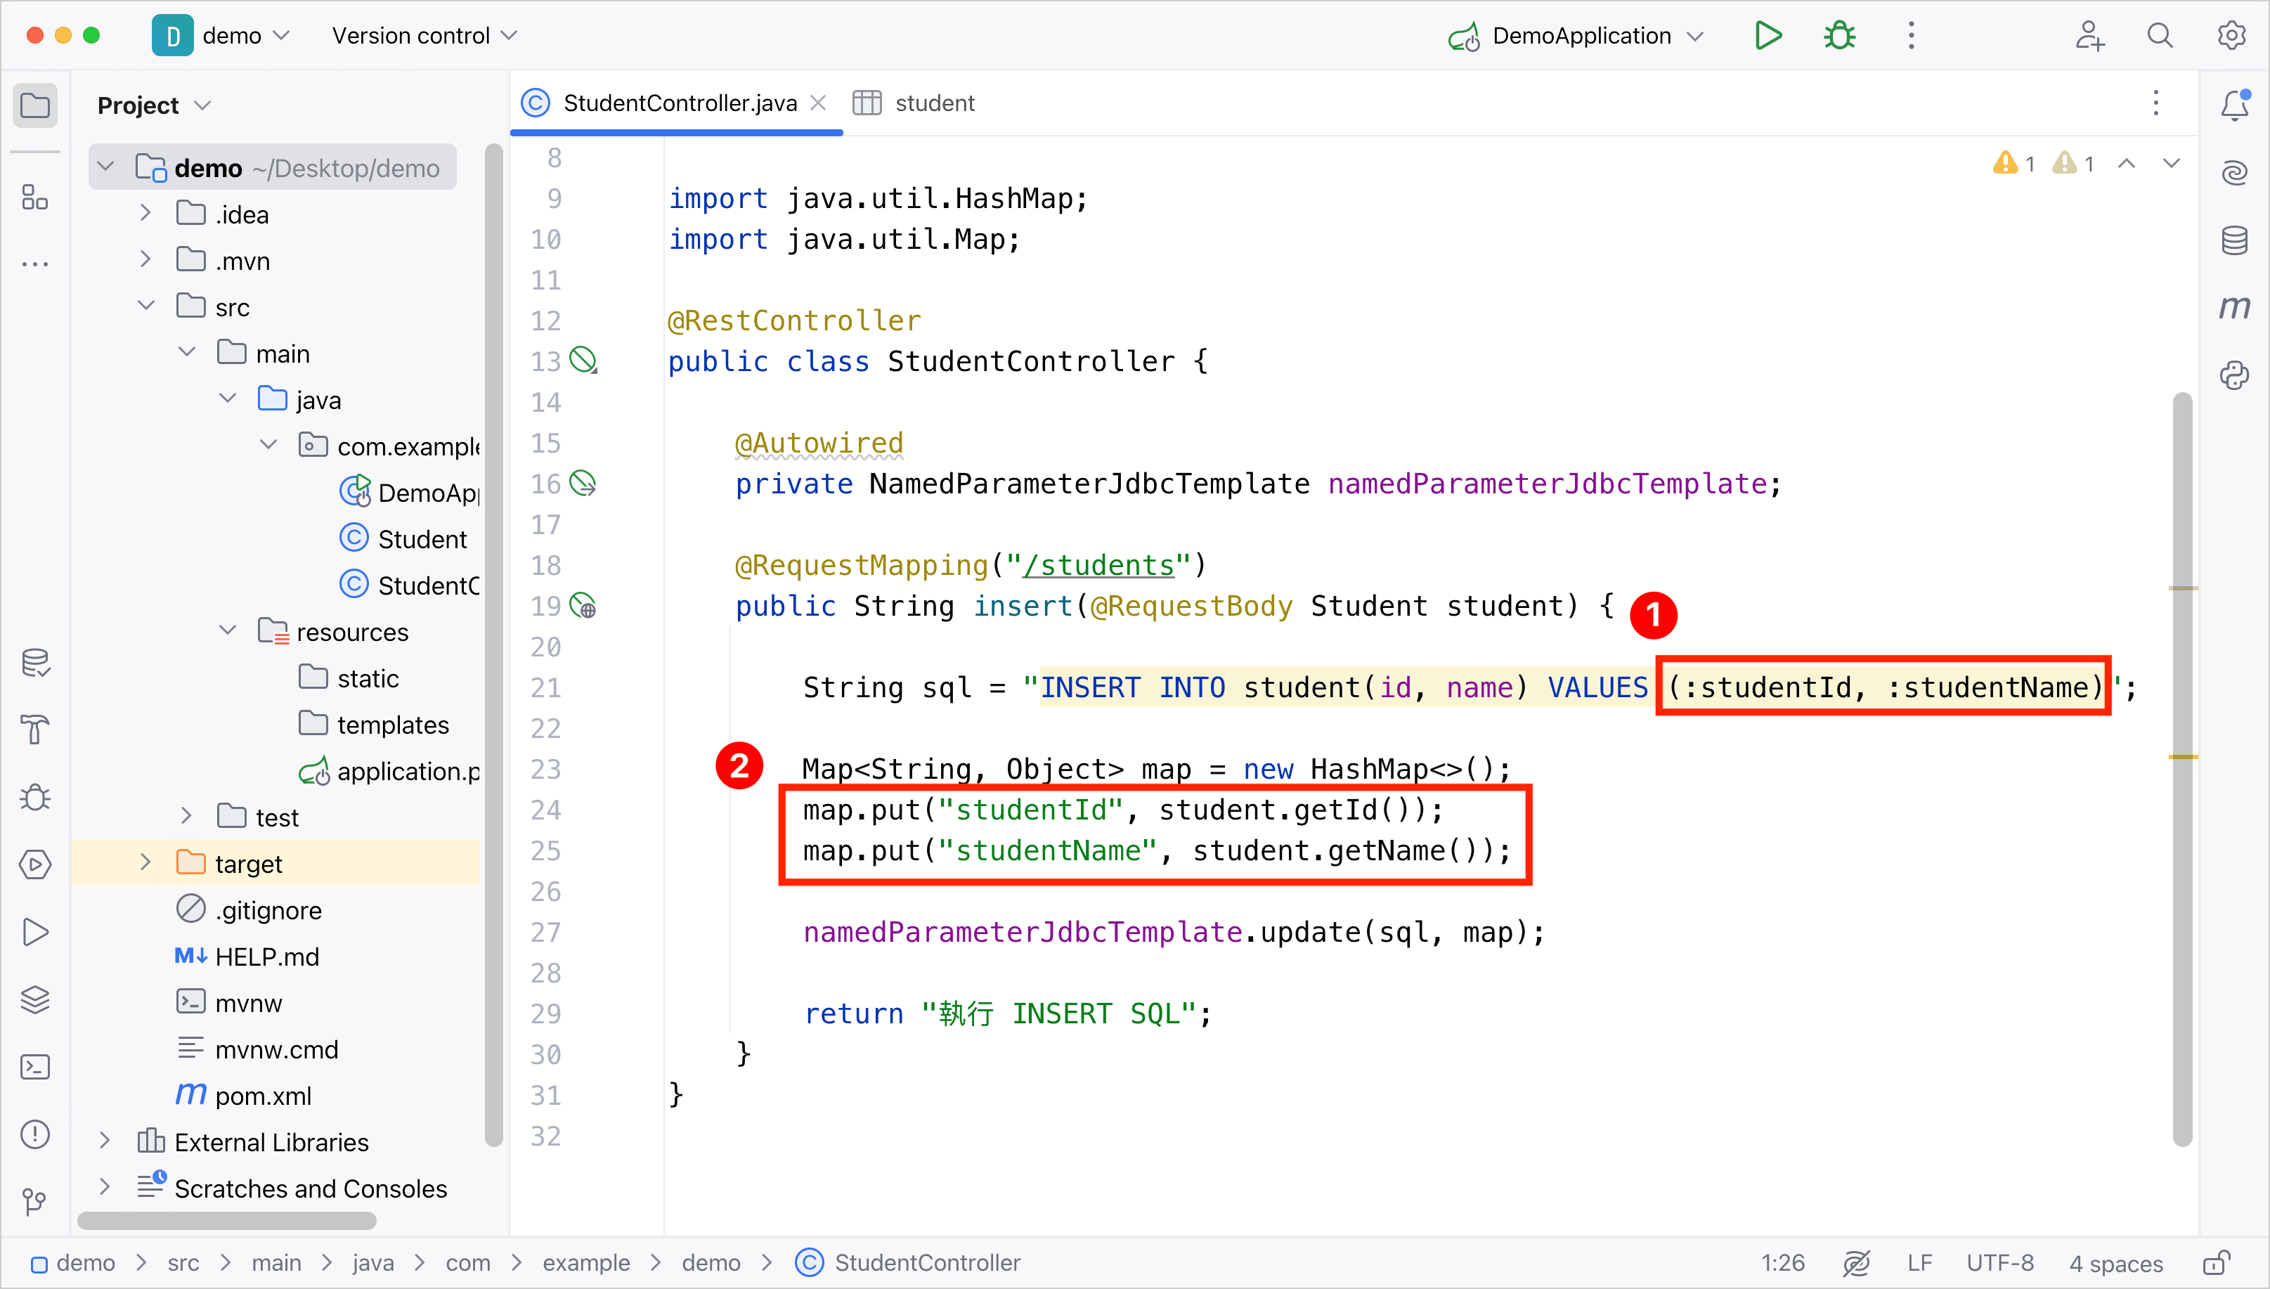Screen dimensions: 2270x1289
Task: Toggle read-only lock icon in status bar
Action: coord(2216,1262)
